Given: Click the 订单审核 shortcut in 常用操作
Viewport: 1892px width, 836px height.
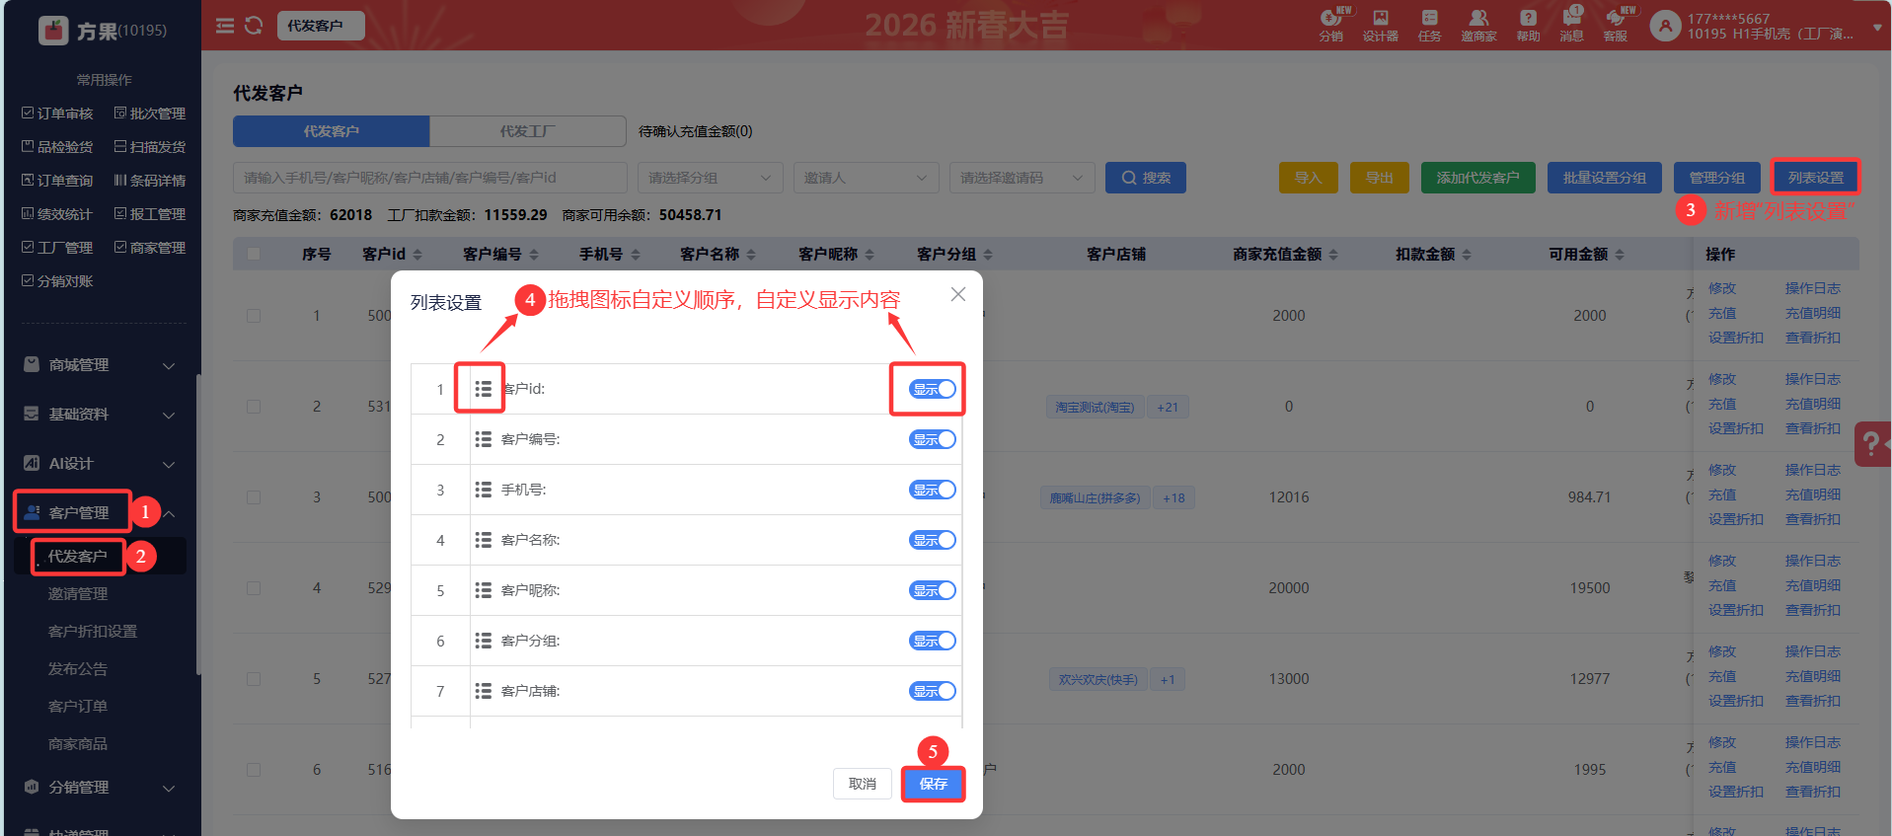Looking at the screenshot, I should pyautogui.click(x=57, y=114).
